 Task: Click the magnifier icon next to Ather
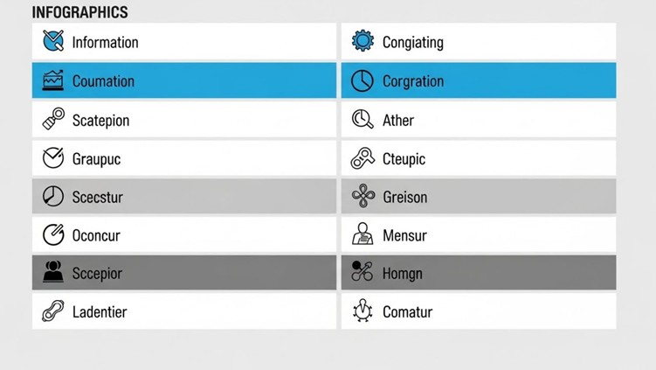363,120
